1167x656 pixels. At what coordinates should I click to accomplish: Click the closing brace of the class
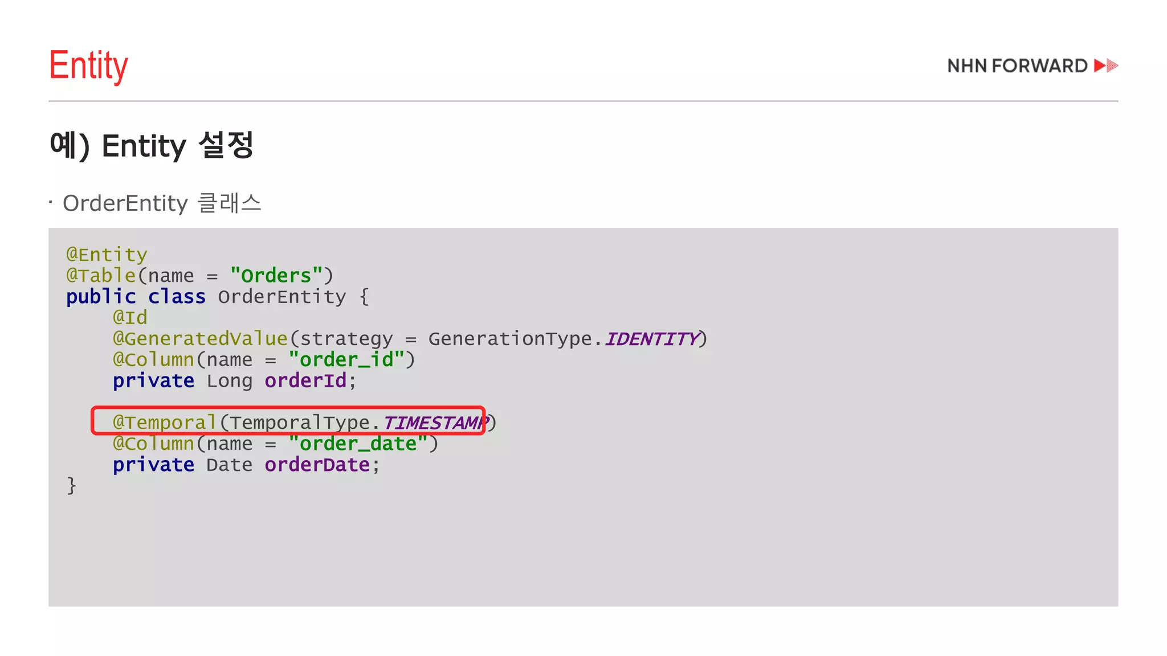[x=71, y=486]
